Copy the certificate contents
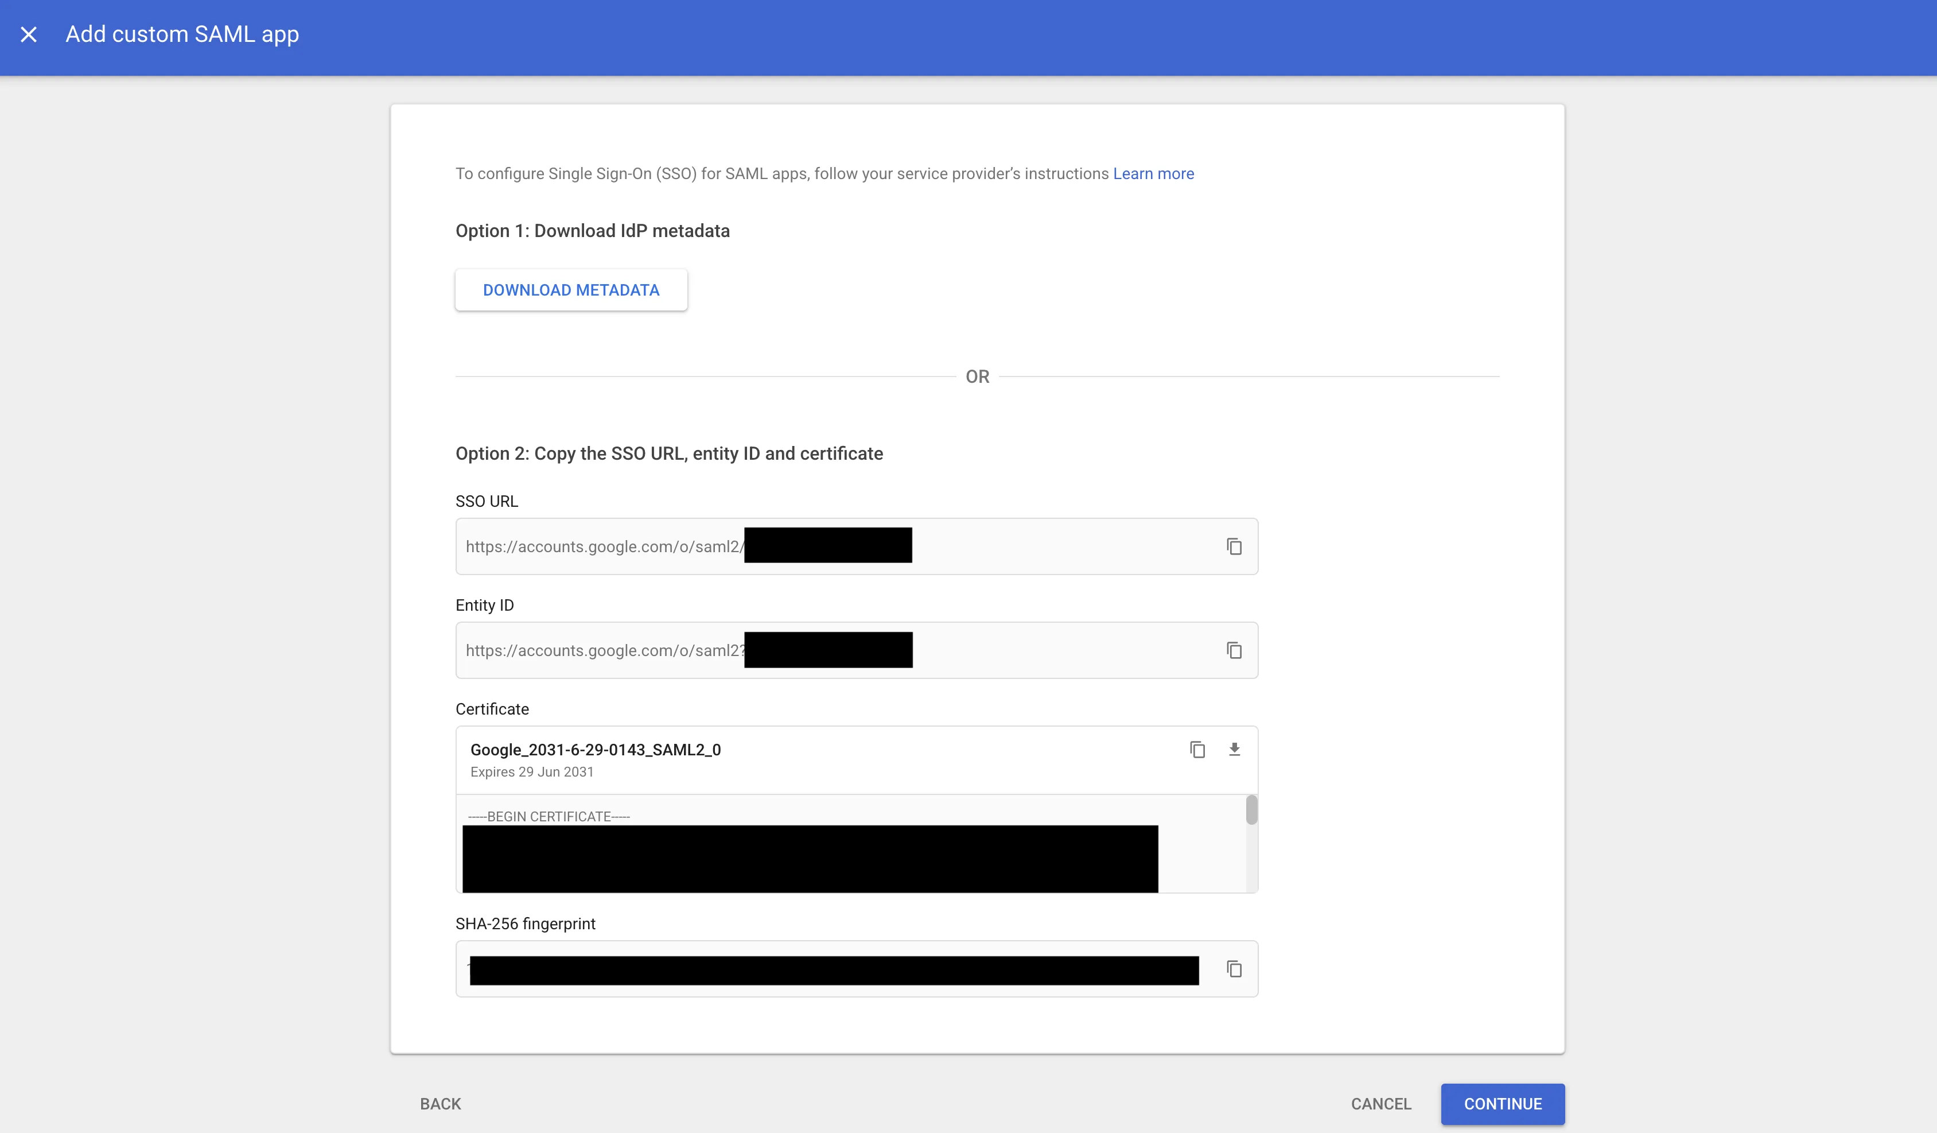Viewport: 1937px width, 1133px height. 1197,749
